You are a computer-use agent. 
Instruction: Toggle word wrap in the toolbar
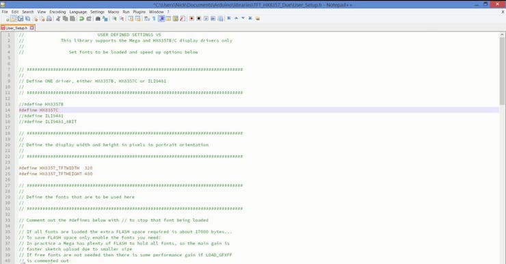tap(147, 18)
